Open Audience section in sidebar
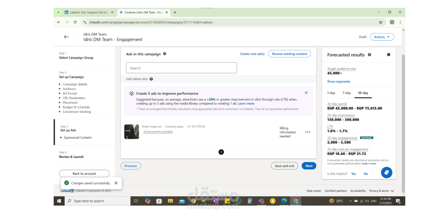Image resolution: width=427 pixels, height=215 pixels. click(x=69, y=89)
